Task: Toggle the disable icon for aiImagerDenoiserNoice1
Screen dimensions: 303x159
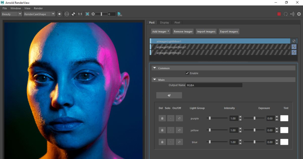Action: pos(294,47)
